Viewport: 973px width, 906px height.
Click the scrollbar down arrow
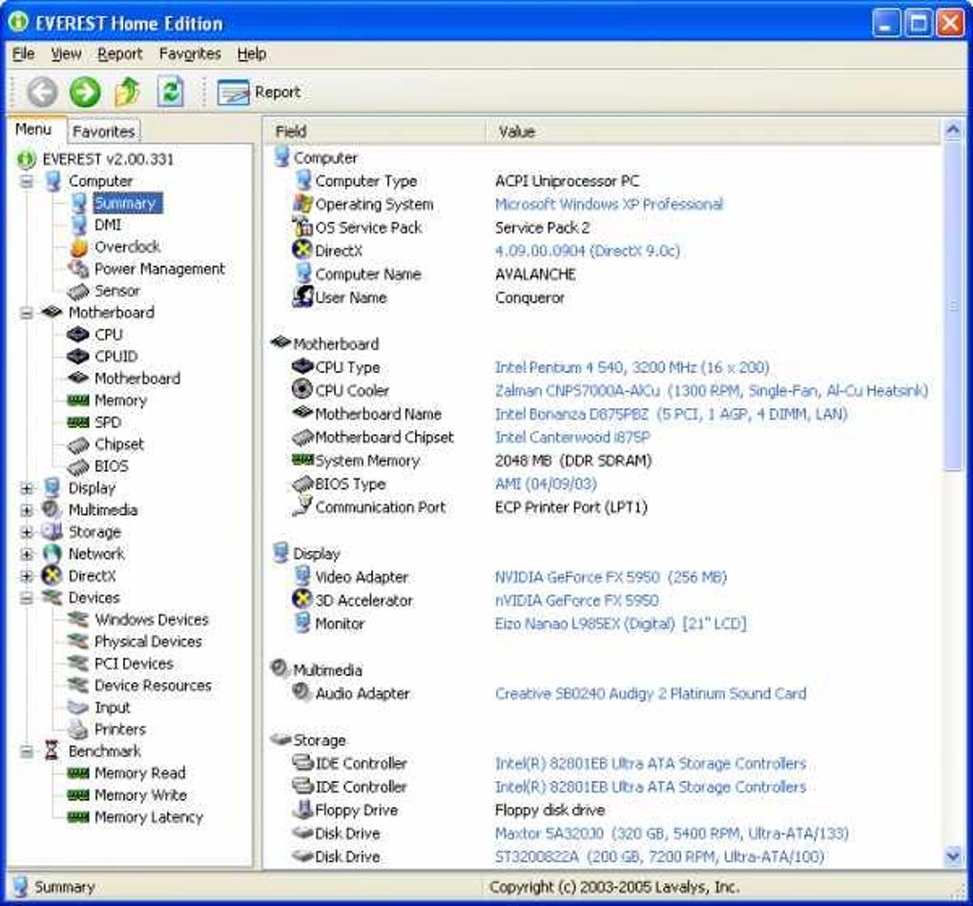tap(952, 856)
